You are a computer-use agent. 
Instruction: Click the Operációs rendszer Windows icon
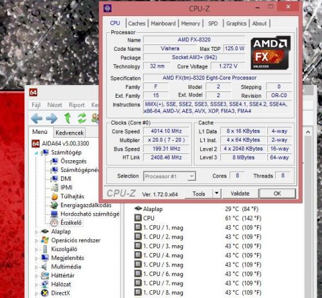point(44,240)
